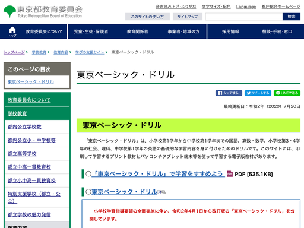This screenshot has width=304, height=228.
Task: Open the 東京ベーシック・ドリル external site link
Action: pos(124,192)
